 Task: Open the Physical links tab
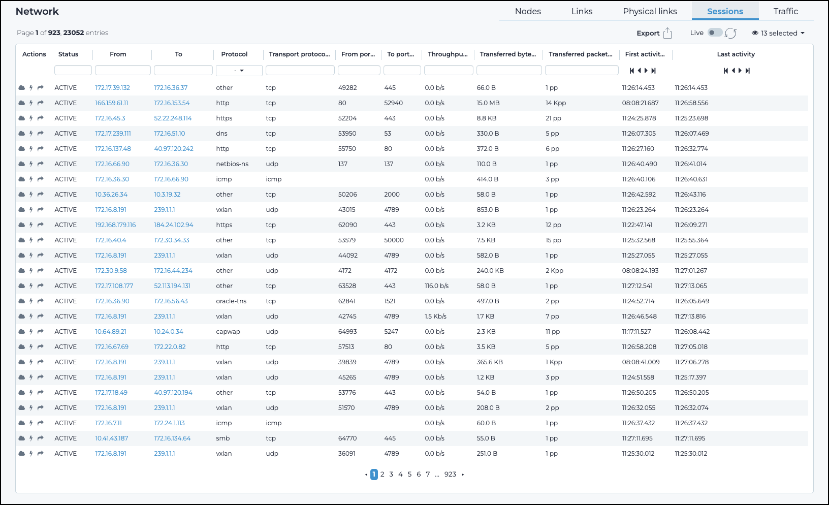[x=650, y=11]
